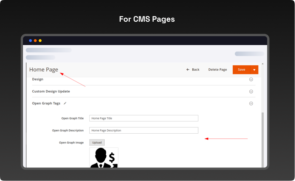Click the uploaded businessman image thumbnail
The width and height of the screenshot is (295, 181).
[x=104, y=158]
